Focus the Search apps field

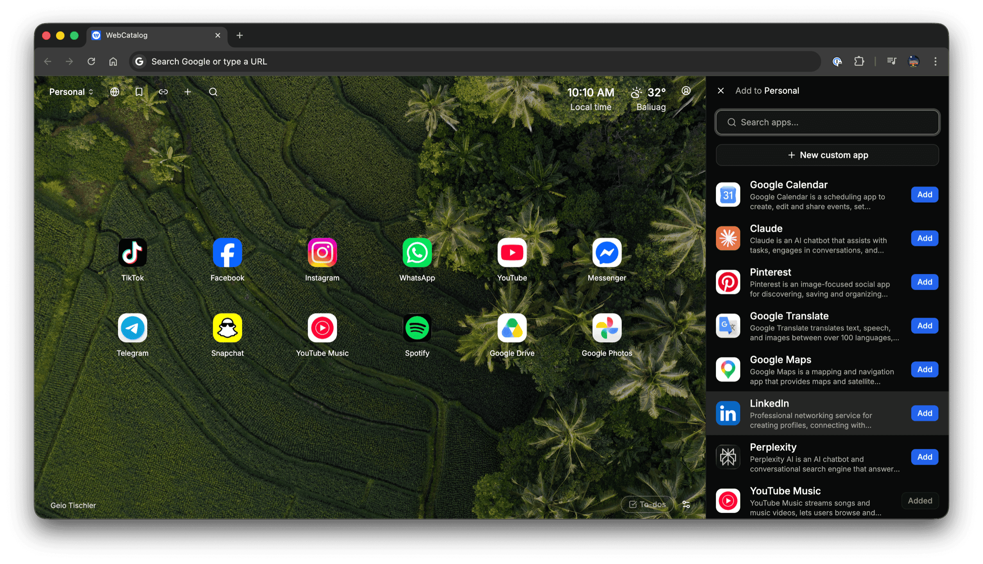pyautogui.click(x=827, y=122)
